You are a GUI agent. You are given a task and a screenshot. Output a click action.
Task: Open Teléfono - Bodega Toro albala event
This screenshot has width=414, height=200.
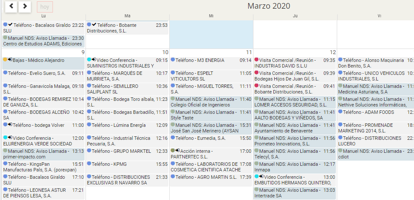(x=127, y=102)
